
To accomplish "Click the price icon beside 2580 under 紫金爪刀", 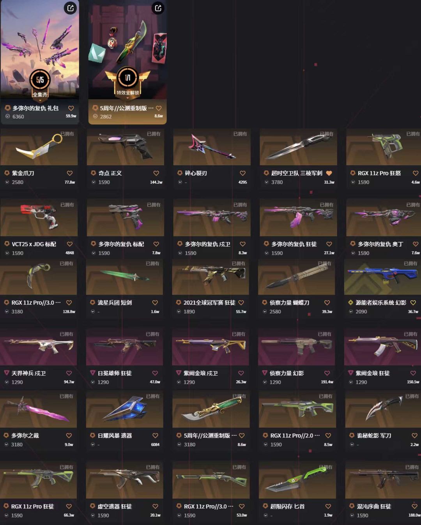I will tap(7, 182).
